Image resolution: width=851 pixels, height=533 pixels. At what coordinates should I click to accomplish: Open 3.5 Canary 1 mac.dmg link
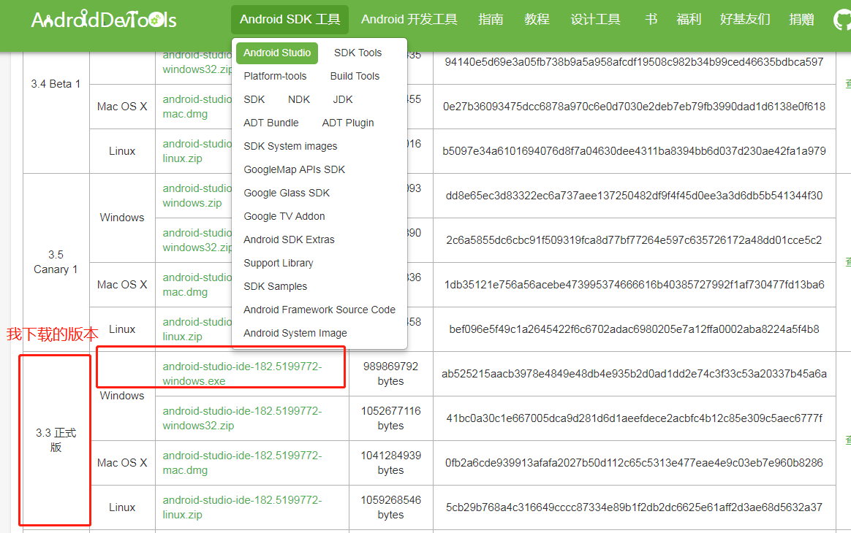pos(197,285)
